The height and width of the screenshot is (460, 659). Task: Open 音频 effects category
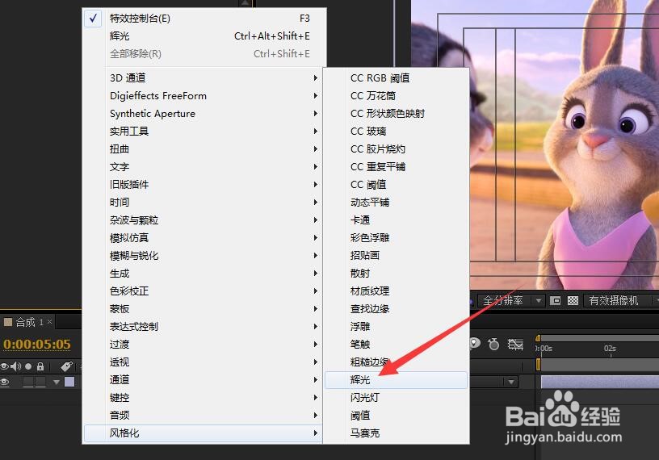point(204,416)
